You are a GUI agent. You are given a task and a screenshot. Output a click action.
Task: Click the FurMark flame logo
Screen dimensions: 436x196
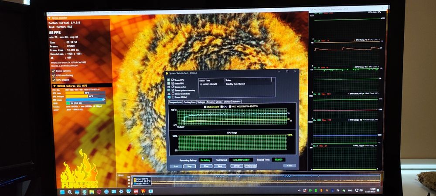pos(79,169)
